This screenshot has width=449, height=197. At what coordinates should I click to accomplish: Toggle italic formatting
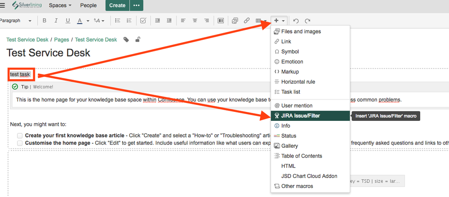tap(56, 21)
